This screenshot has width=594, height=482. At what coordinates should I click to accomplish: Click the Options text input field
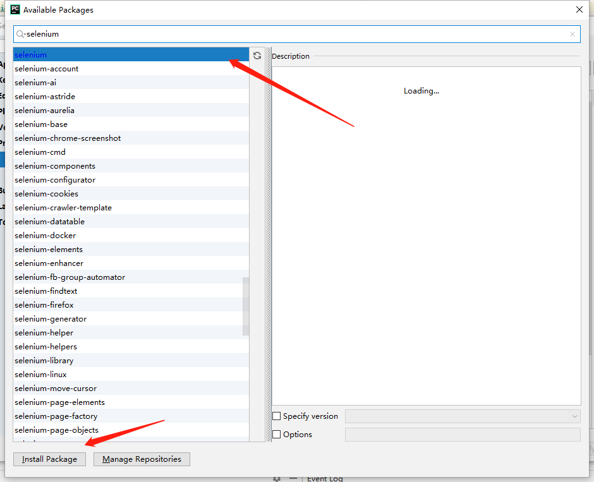click(x=463, y=434)
